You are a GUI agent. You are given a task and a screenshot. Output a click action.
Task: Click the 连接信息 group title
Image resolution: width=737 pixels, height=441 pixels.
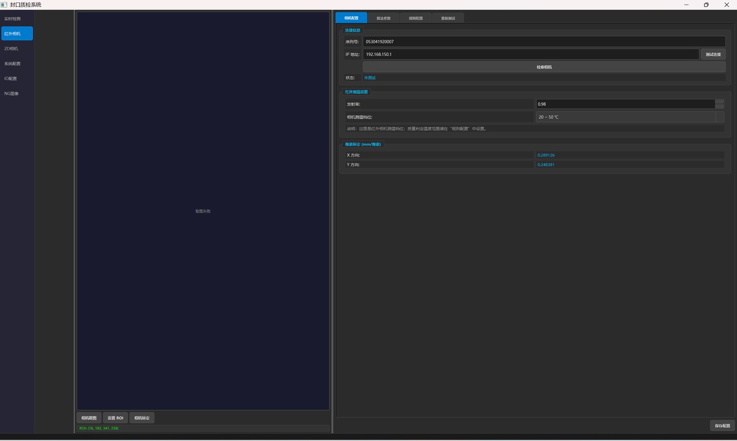(x=353, y=30)
